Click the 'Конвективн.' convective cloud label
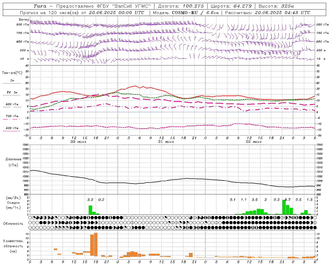 [13, 241]
